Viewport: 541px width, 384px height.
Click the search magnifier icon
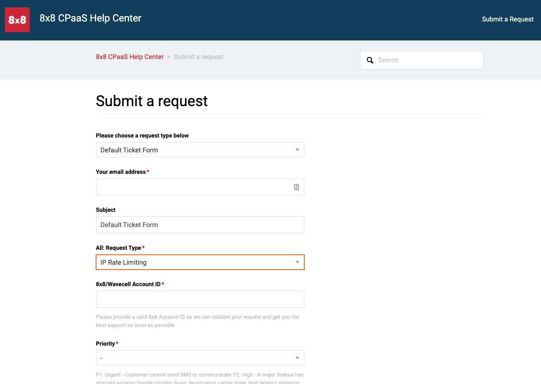(370, 60)
